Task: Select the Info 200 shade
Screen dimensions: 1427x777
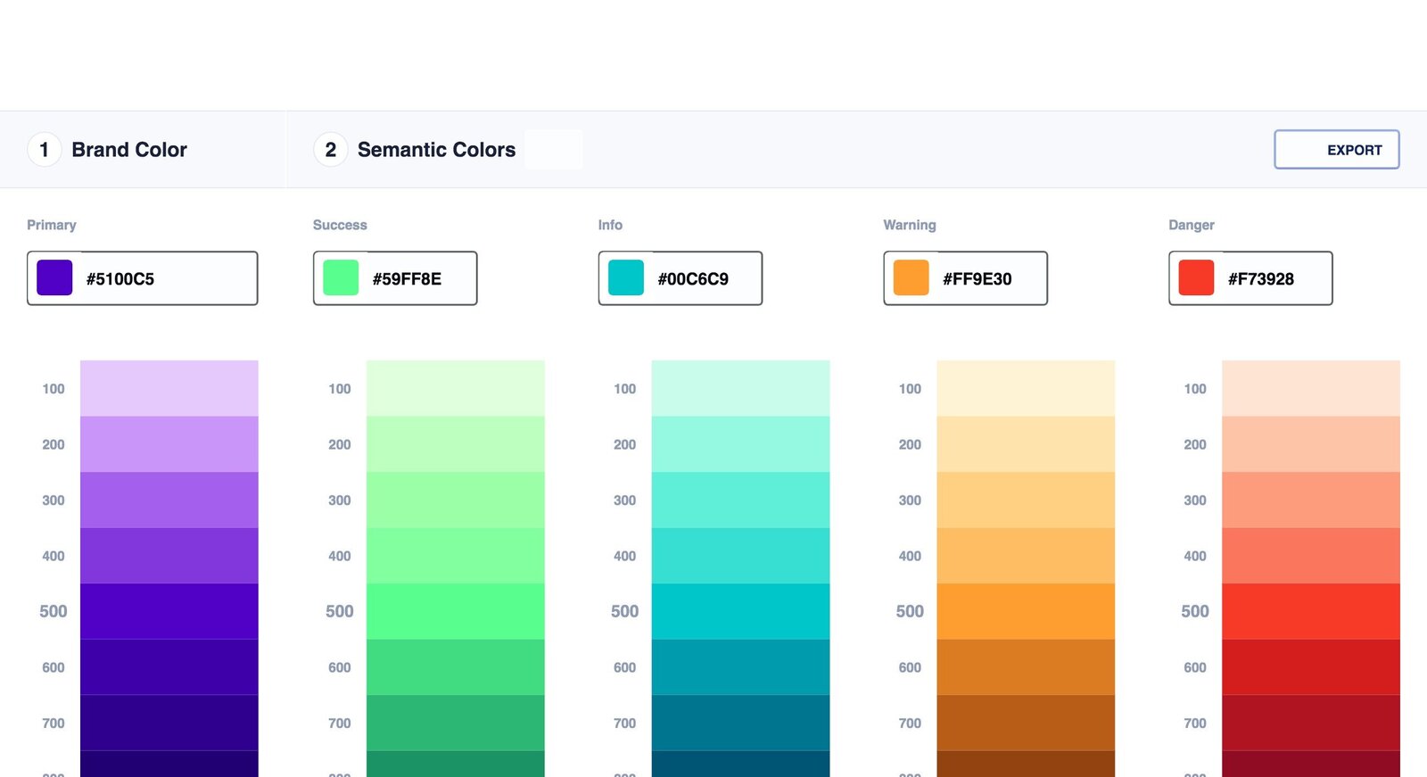Action: [x=741, y=444]
